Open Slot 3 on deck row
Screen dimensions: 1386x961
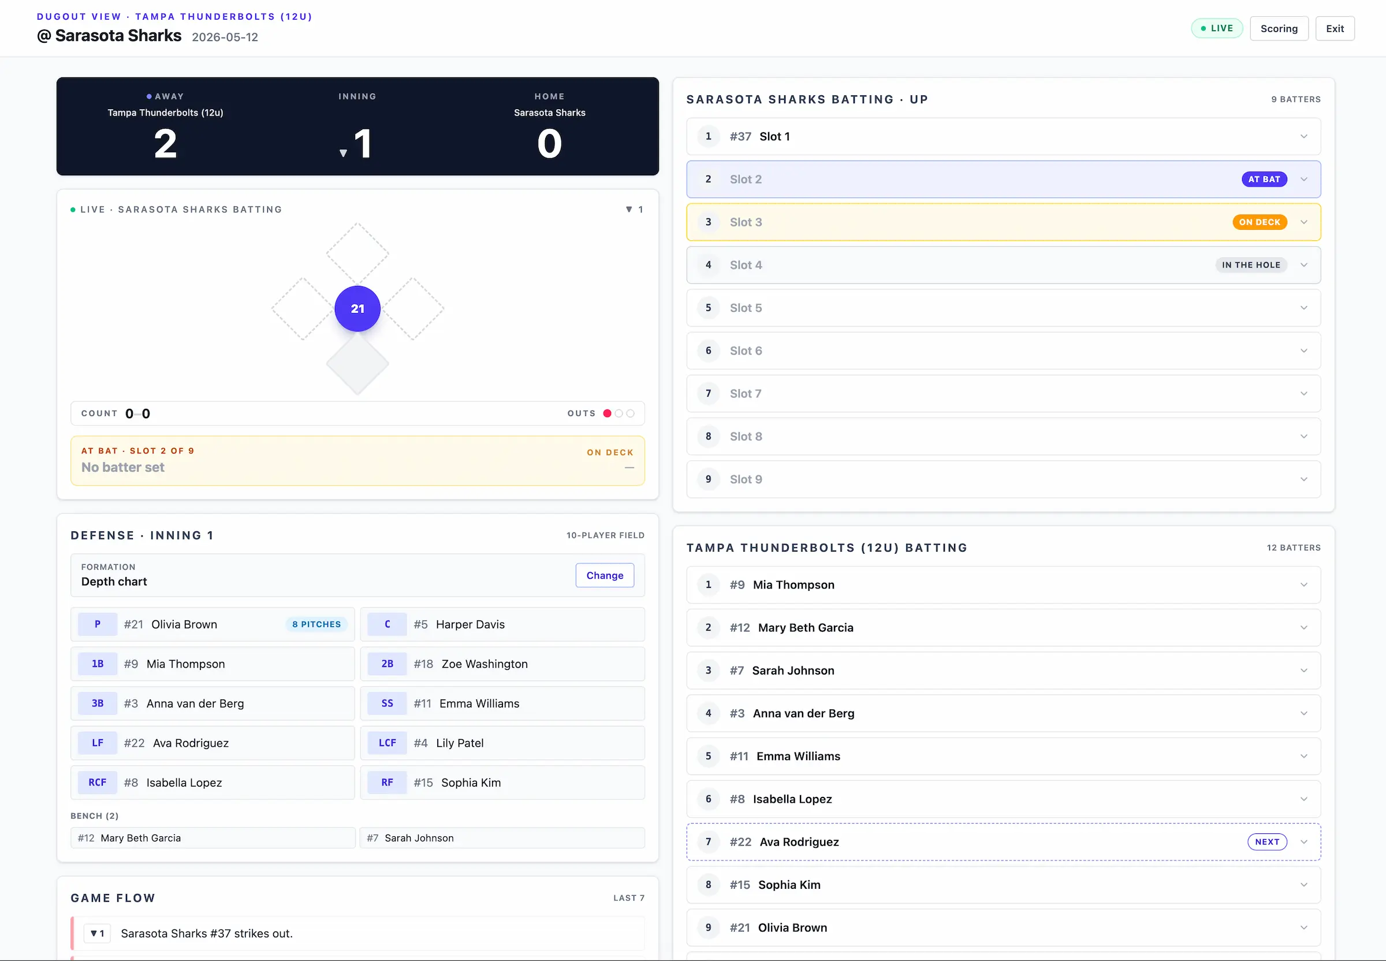[1004, 222]
